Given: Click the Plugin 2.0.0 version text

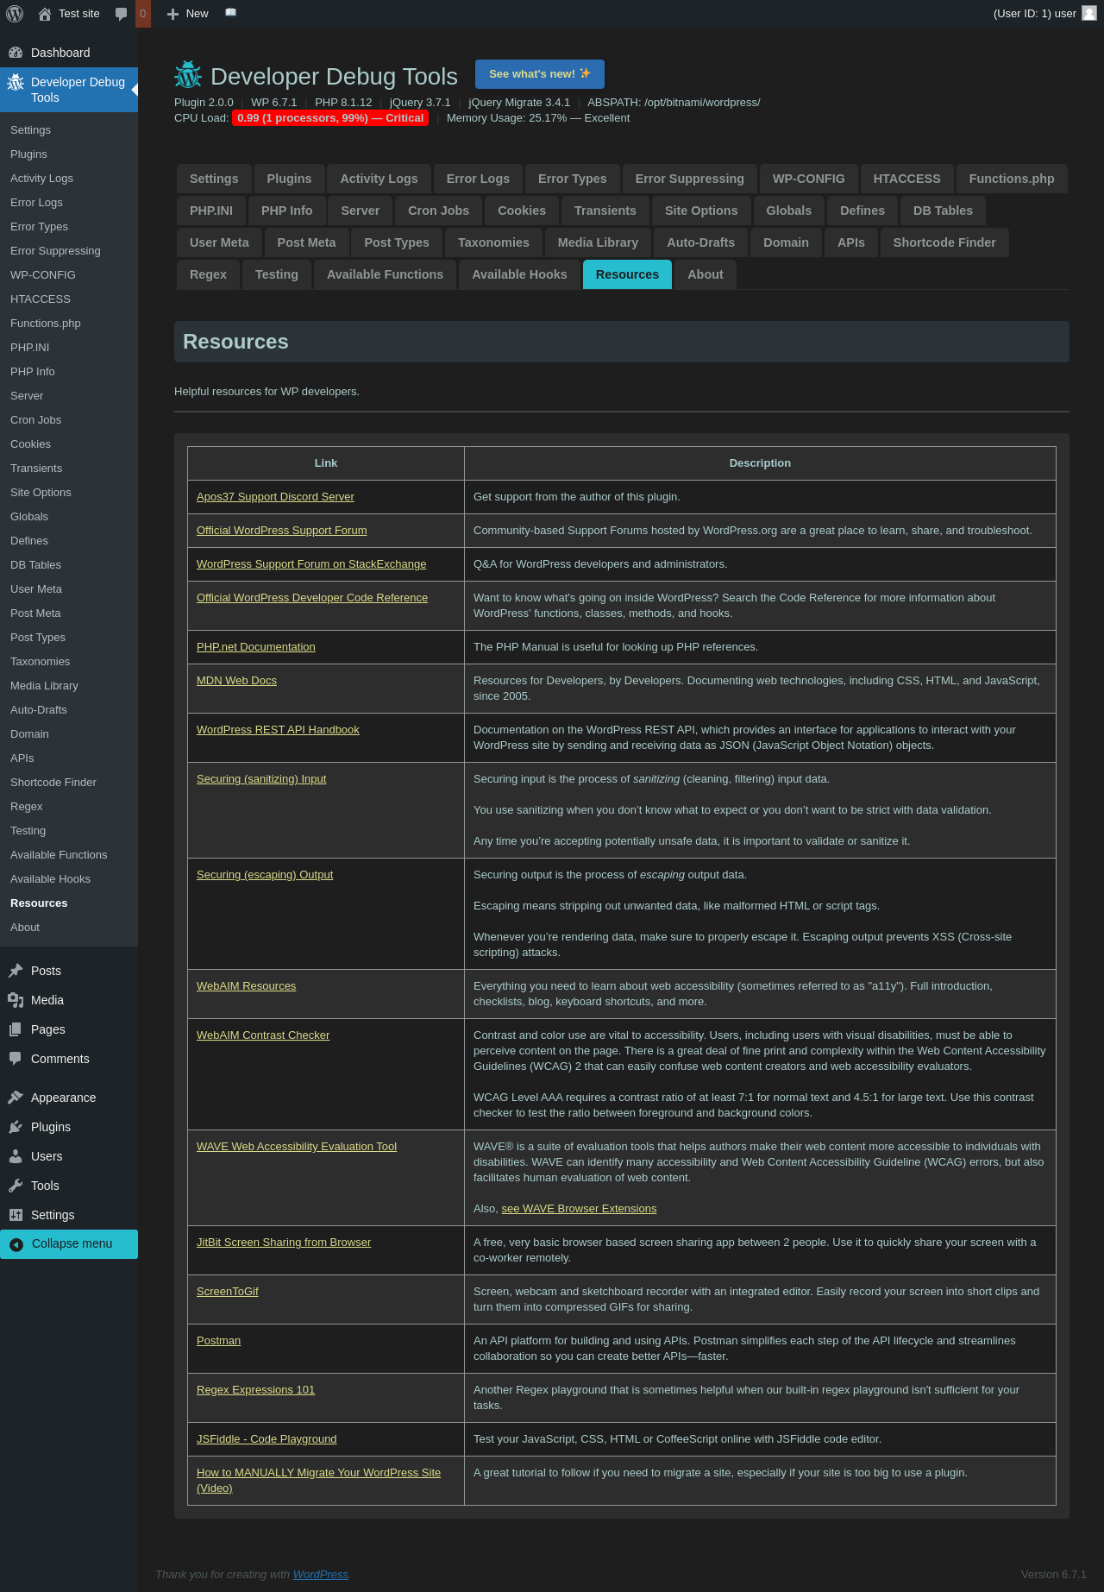Looking at the screenshot, I should click(204, 103).
